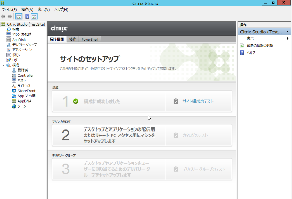Image resolution: width=292 pixels, height=199 pixels.
Task: Click the App-V 公開 node icon
Action: coord(14,96)
